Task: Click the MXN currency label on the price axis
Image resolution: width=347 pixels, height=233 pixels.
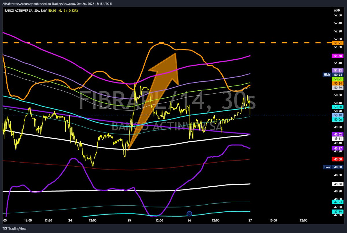Action: (337, 10)
